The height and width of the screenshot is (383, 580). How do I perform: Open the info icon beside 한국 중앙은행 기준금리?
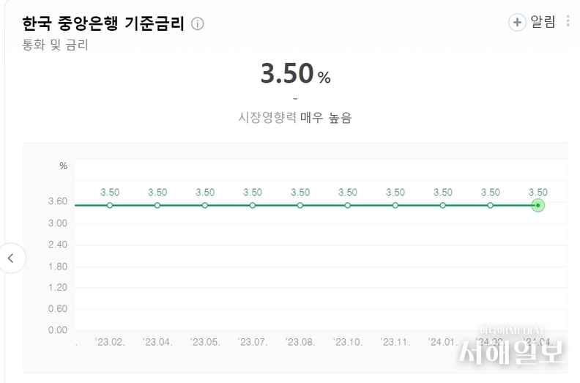point(198,23)
